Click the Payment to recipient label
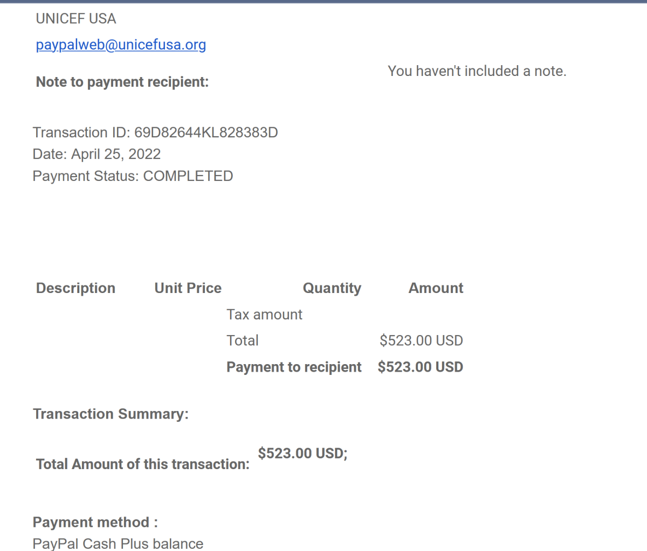647x551 pixels. click(294, 367)
